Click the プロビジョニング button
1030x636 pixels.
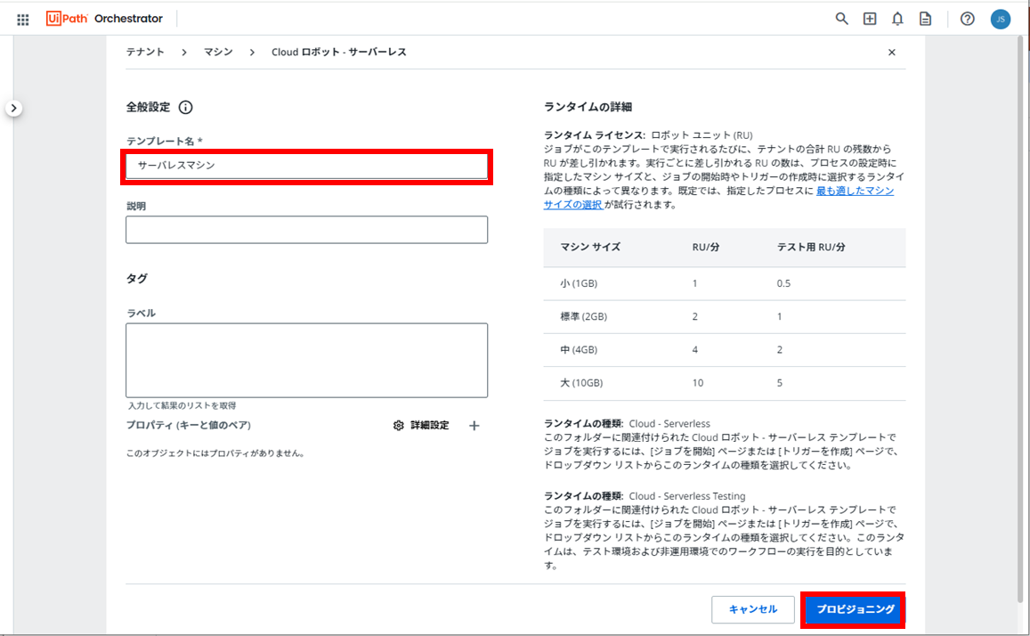(x=856, y=609)
